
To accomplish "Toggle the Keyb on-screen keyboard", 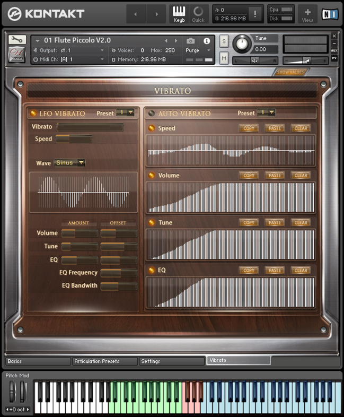I will point(179,14).
